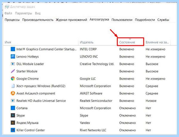This screenshot has height=137, width=179.
Task: Sort by the Издатель column header
Action: [x=87, y=42]
